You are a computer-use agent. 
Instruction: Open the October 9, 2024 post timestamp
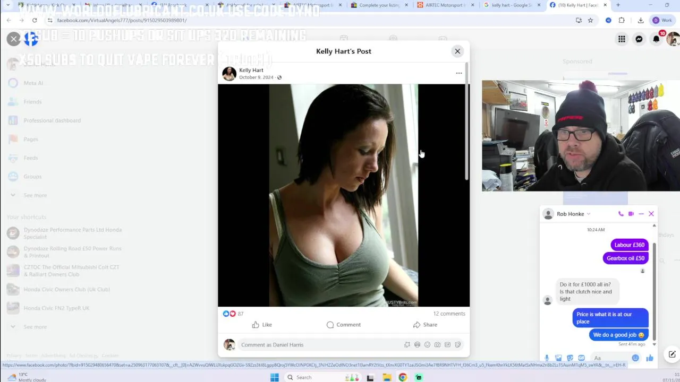(x=256, y=77)
